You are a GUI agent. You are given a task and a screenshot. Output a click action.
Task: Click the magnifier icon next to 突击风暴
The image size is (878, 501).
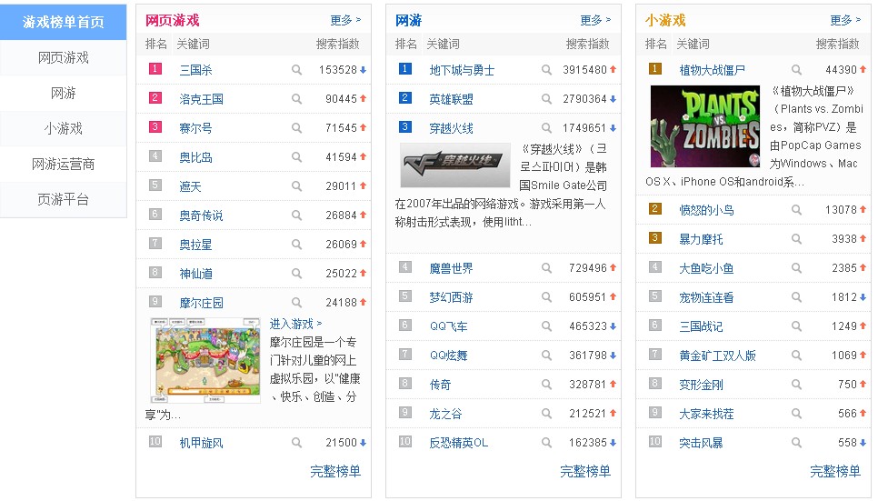click(796, 443)
